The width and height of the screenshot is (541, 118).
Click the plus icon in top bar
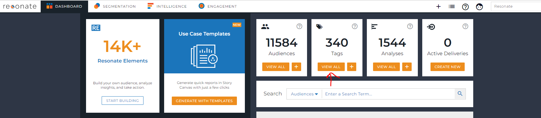coord(438,6)
